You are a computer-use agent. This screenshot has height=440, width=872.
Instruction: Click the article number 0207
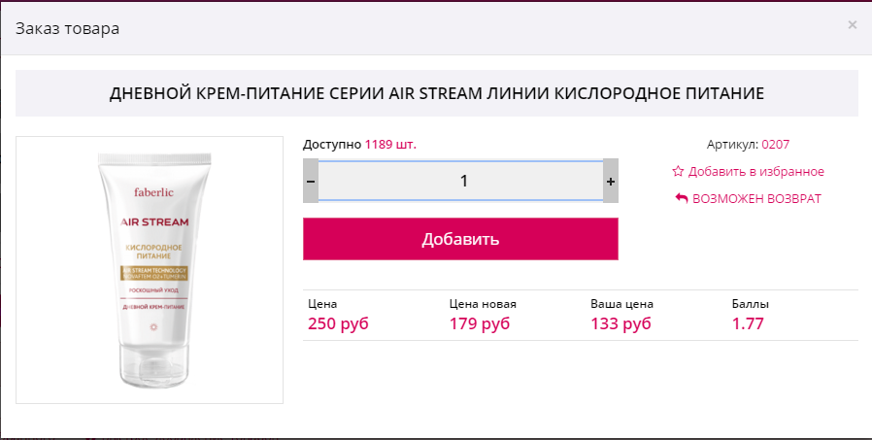775,145
